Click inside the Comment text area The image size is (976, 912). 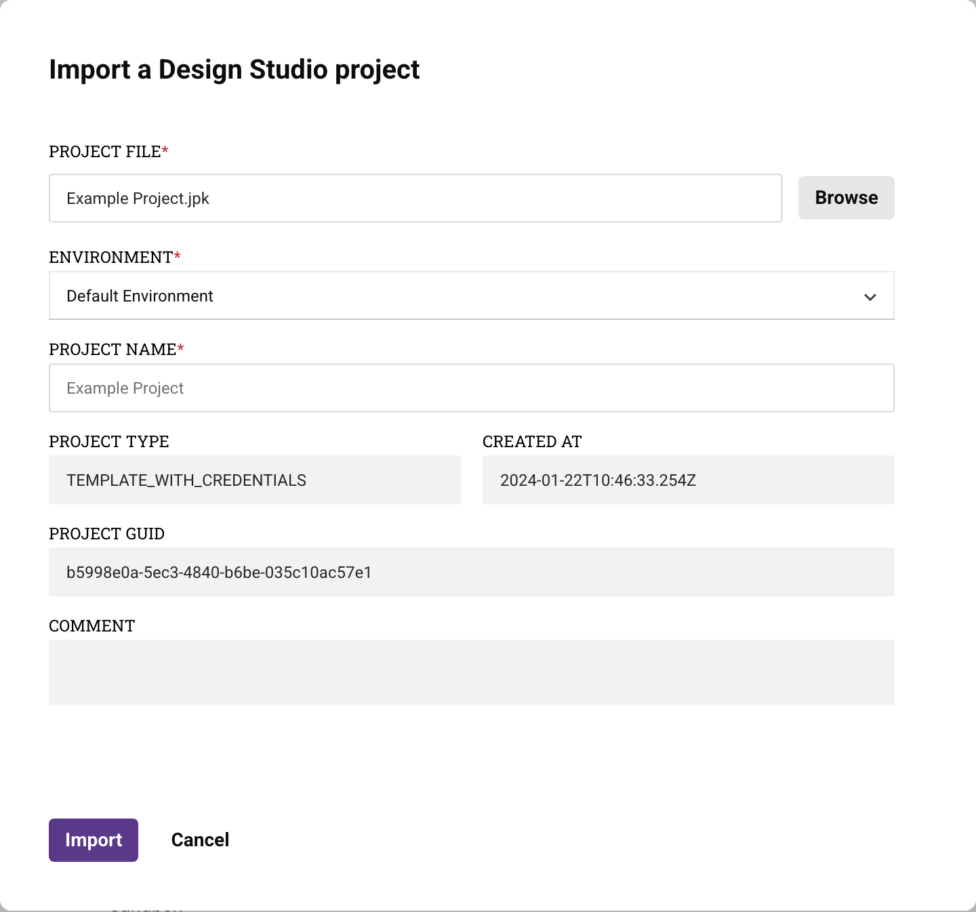click(x=472, y=672)
